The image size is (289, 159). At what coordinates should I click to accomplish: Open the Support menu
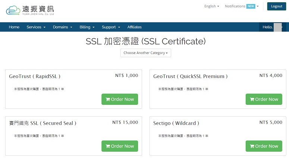pos(111,27)
